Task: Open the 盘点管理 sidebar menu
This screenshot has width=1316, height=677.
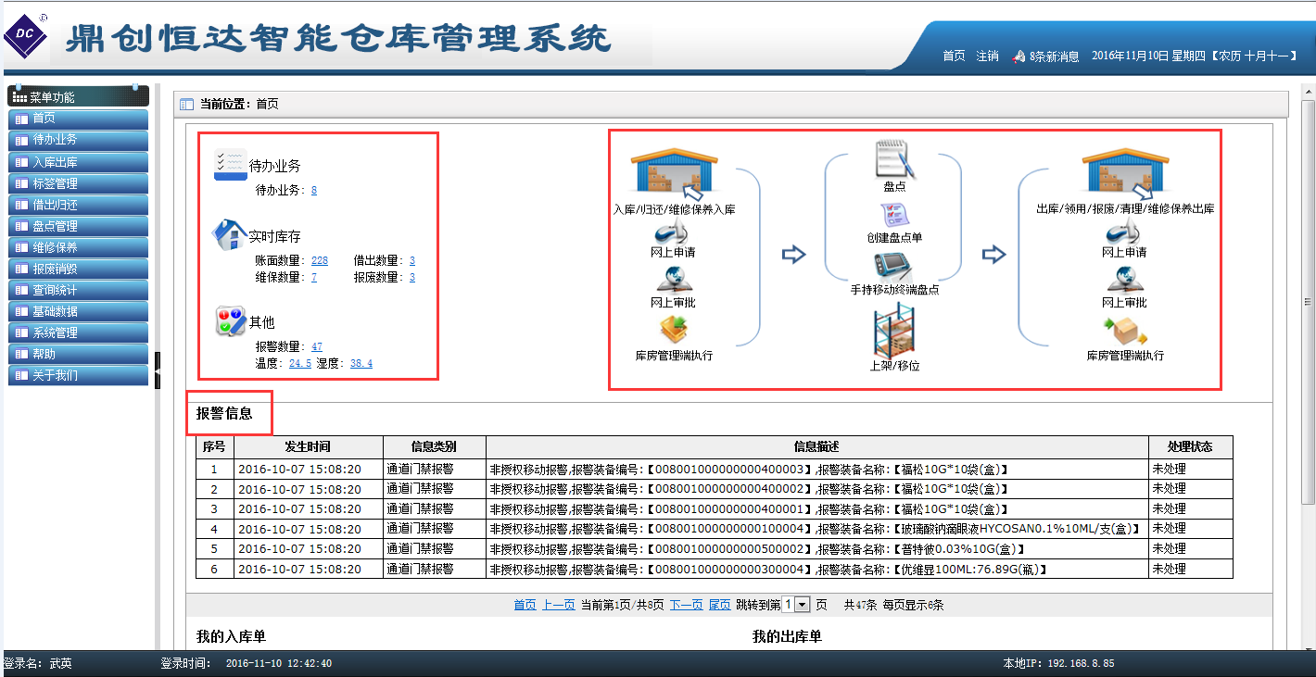Action: [x=78, y=225]
